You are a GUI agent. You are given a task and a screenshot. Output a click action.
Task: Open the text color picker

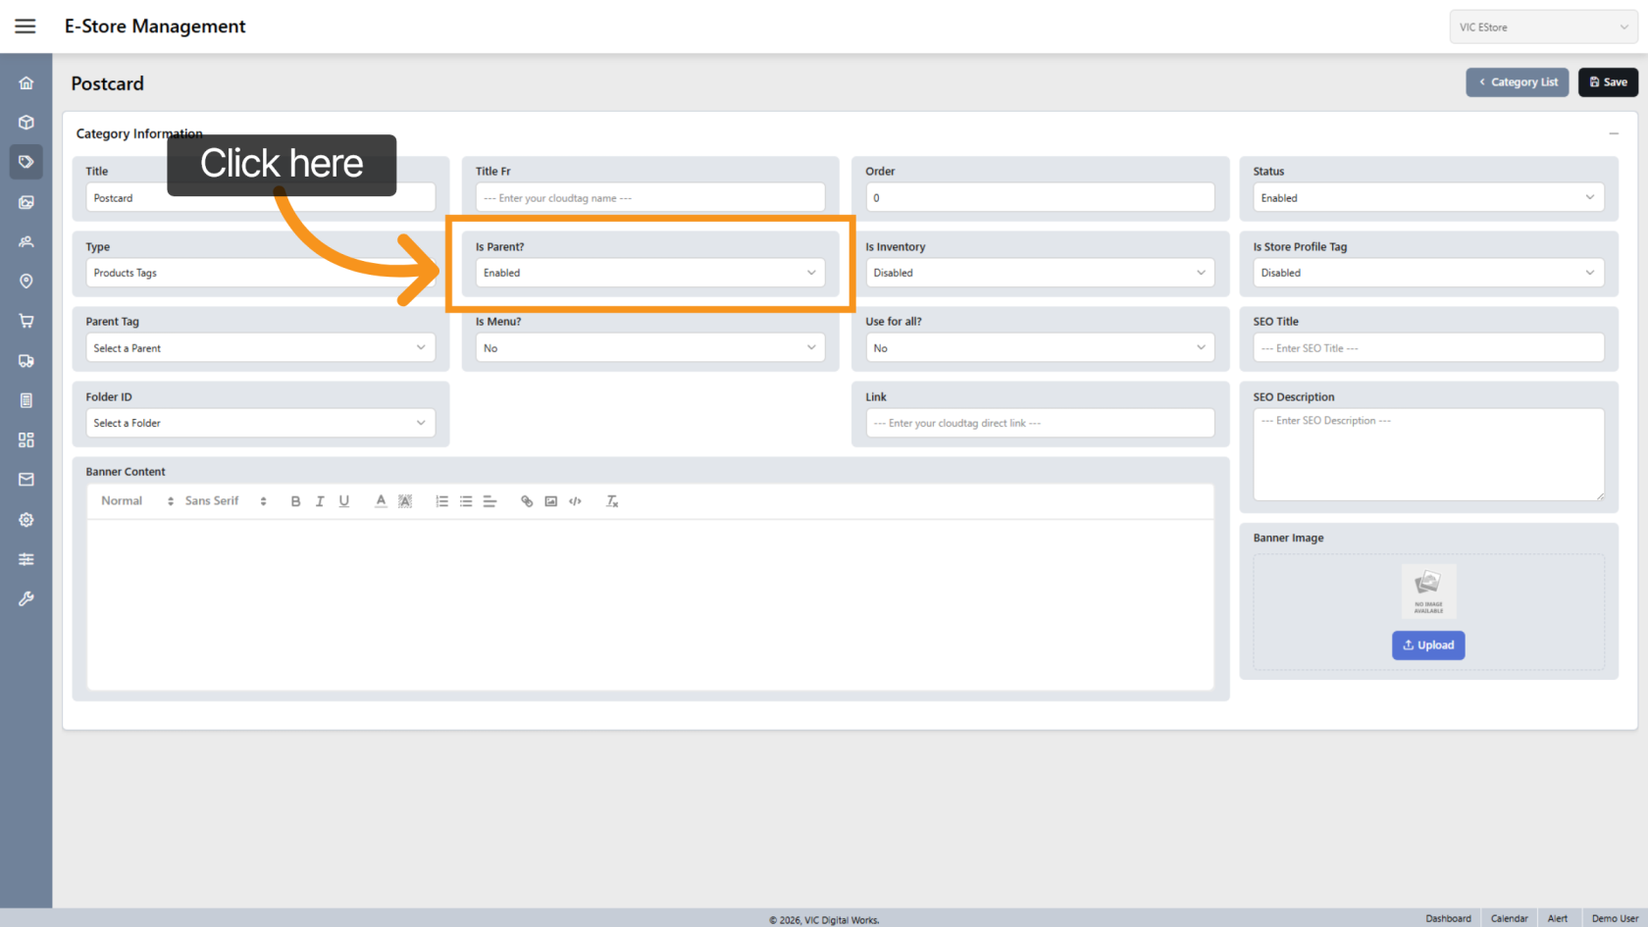pyautogui.click(x=381, y=501)
